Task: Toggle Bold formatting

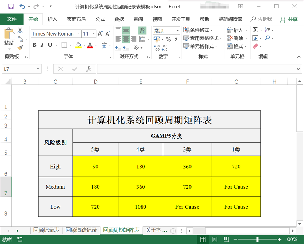Action: [x=34, y=45]
